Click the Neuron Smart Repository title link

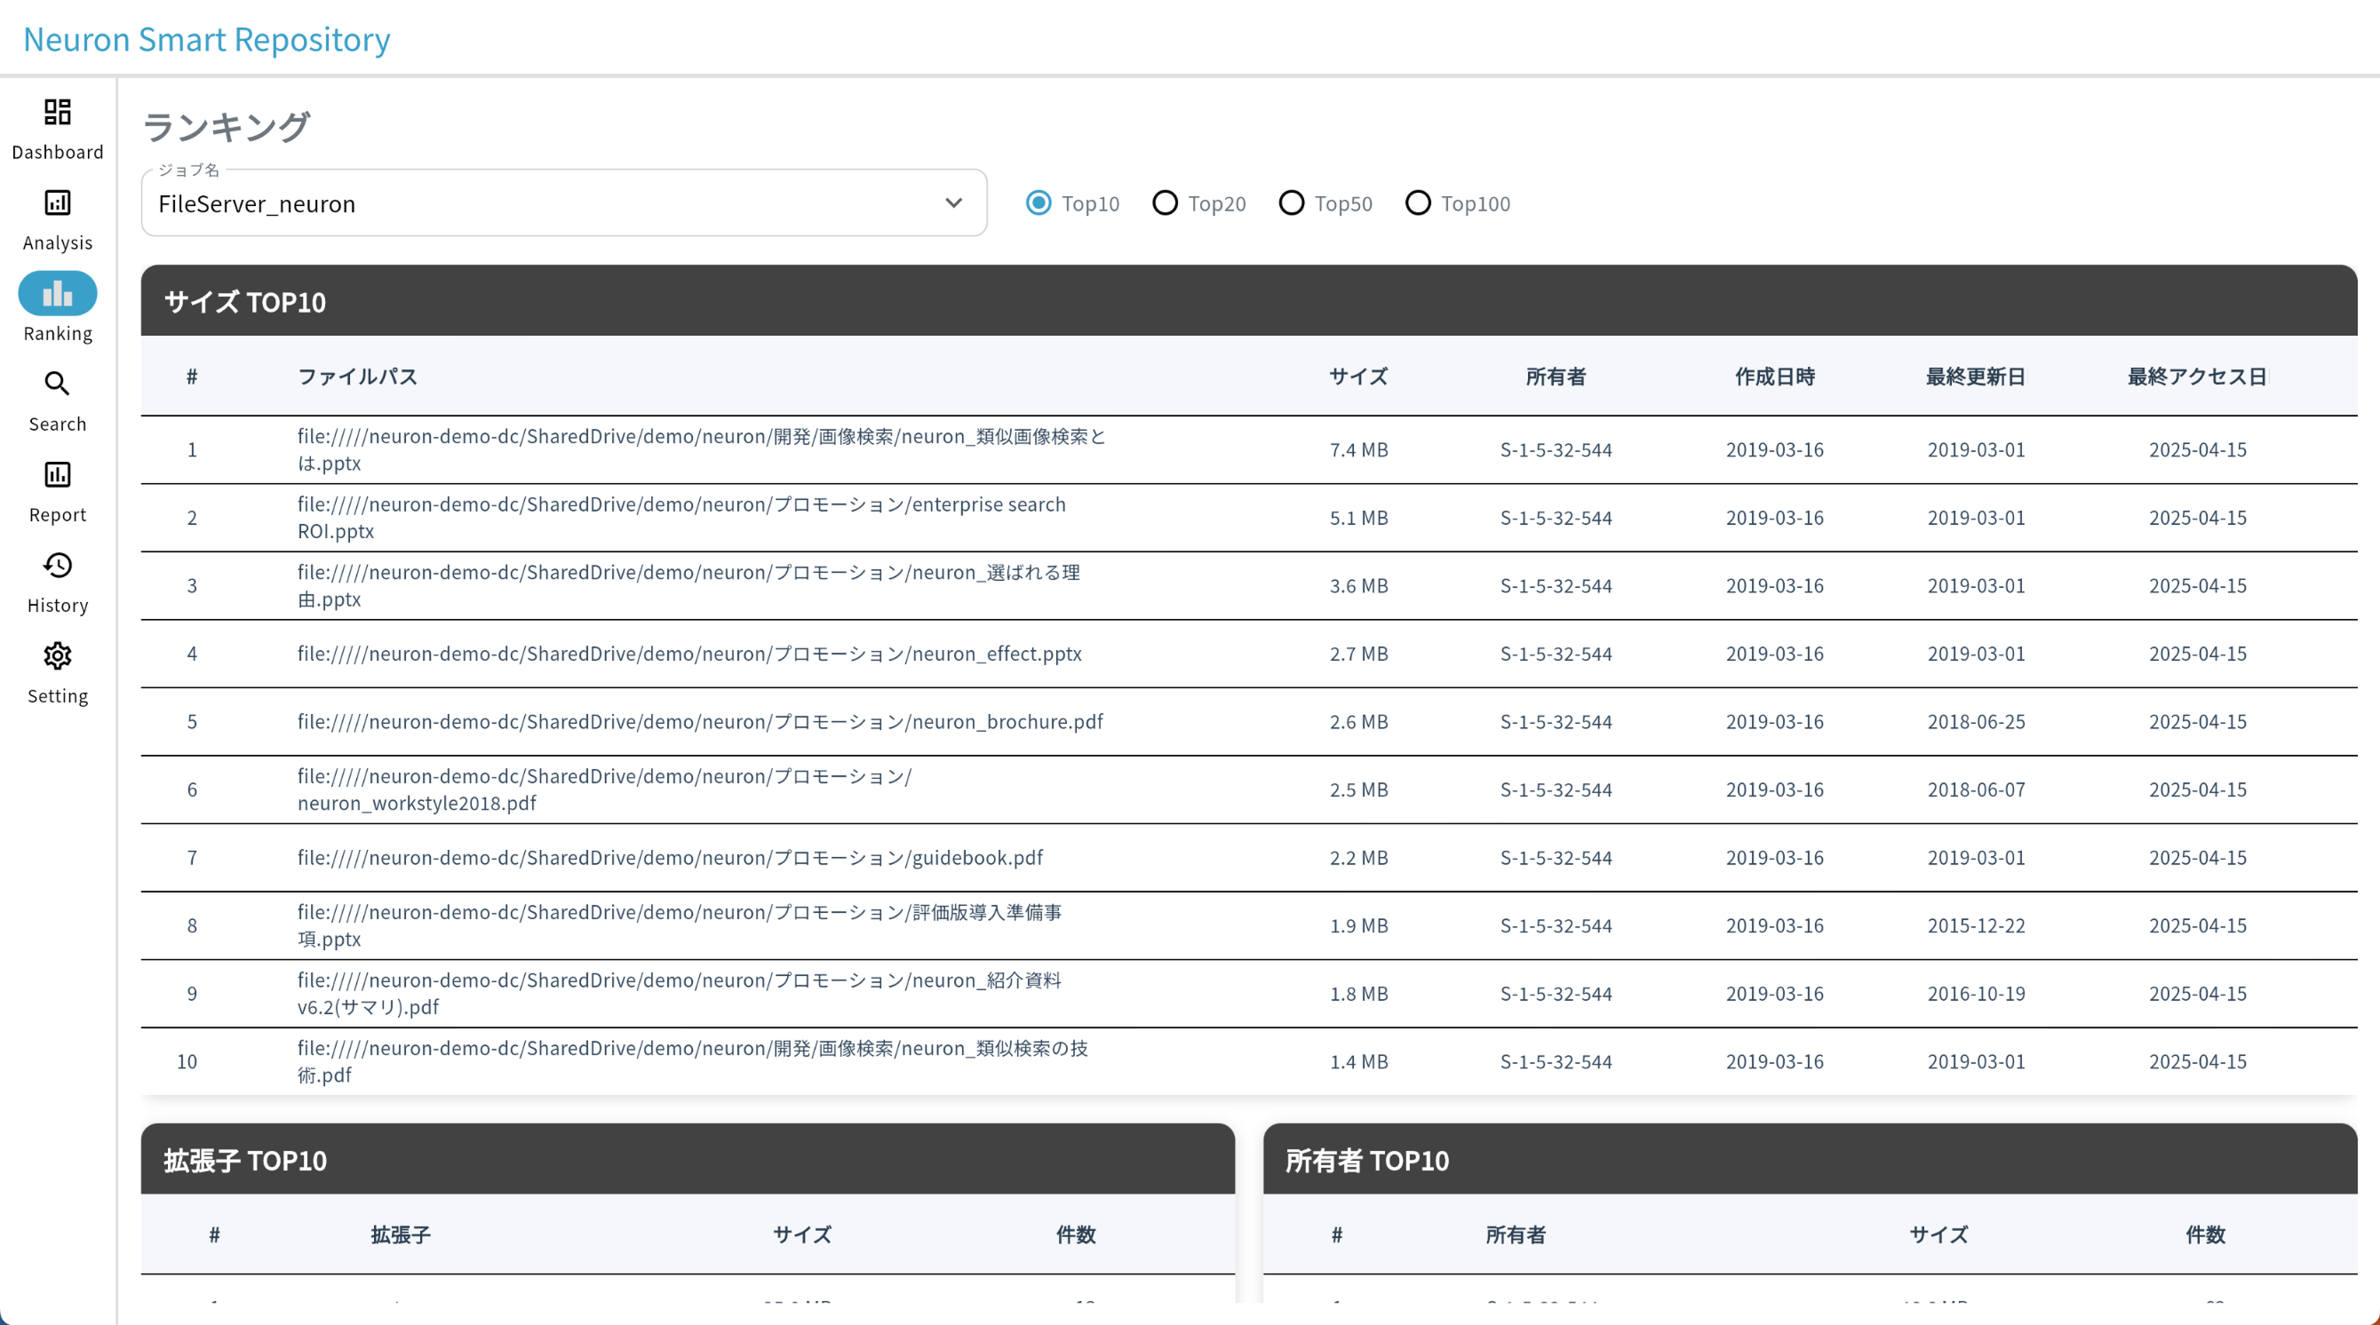click(207, 39)
